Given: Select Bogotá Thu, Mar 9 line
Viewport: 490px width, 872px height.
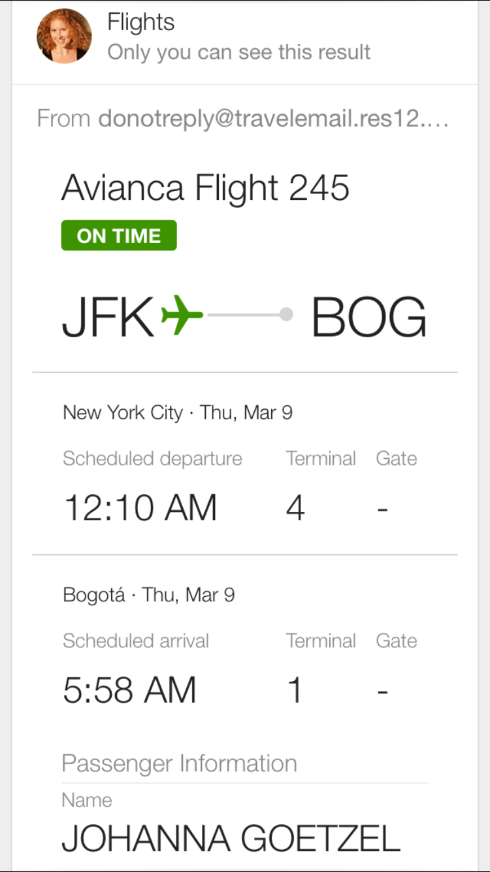Looking at the screenshot, I should 149,595.
